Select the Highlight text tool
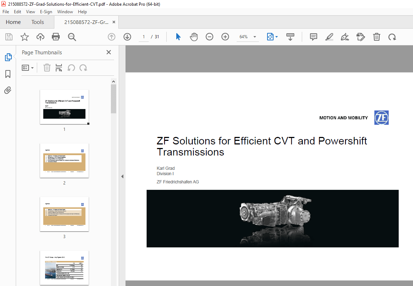The image size is (413, 286). (x=329, y=37)
